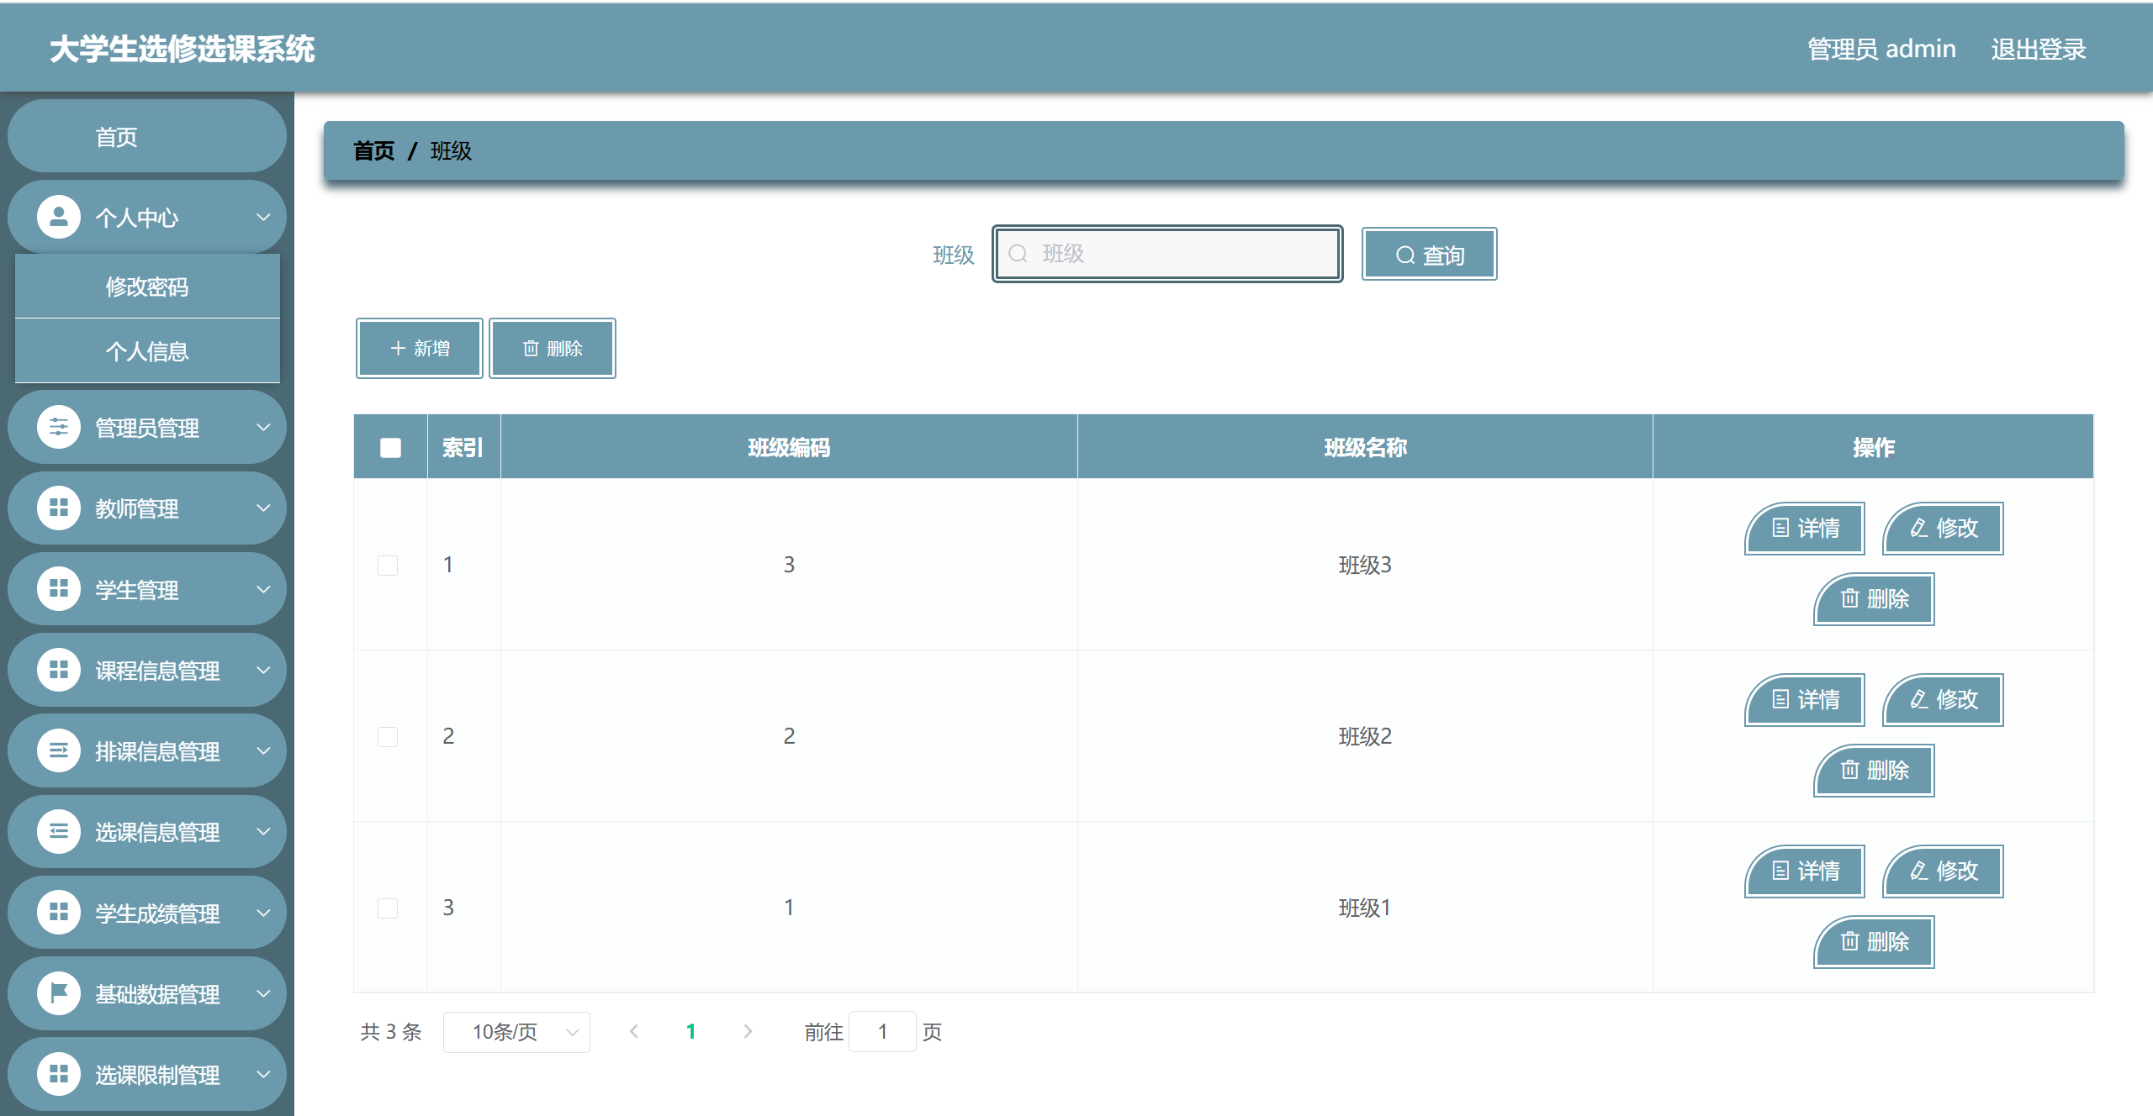Expand the 学生管理 sidebar menu
This screenshot has width=2153, height=1116.
point(147,589)
